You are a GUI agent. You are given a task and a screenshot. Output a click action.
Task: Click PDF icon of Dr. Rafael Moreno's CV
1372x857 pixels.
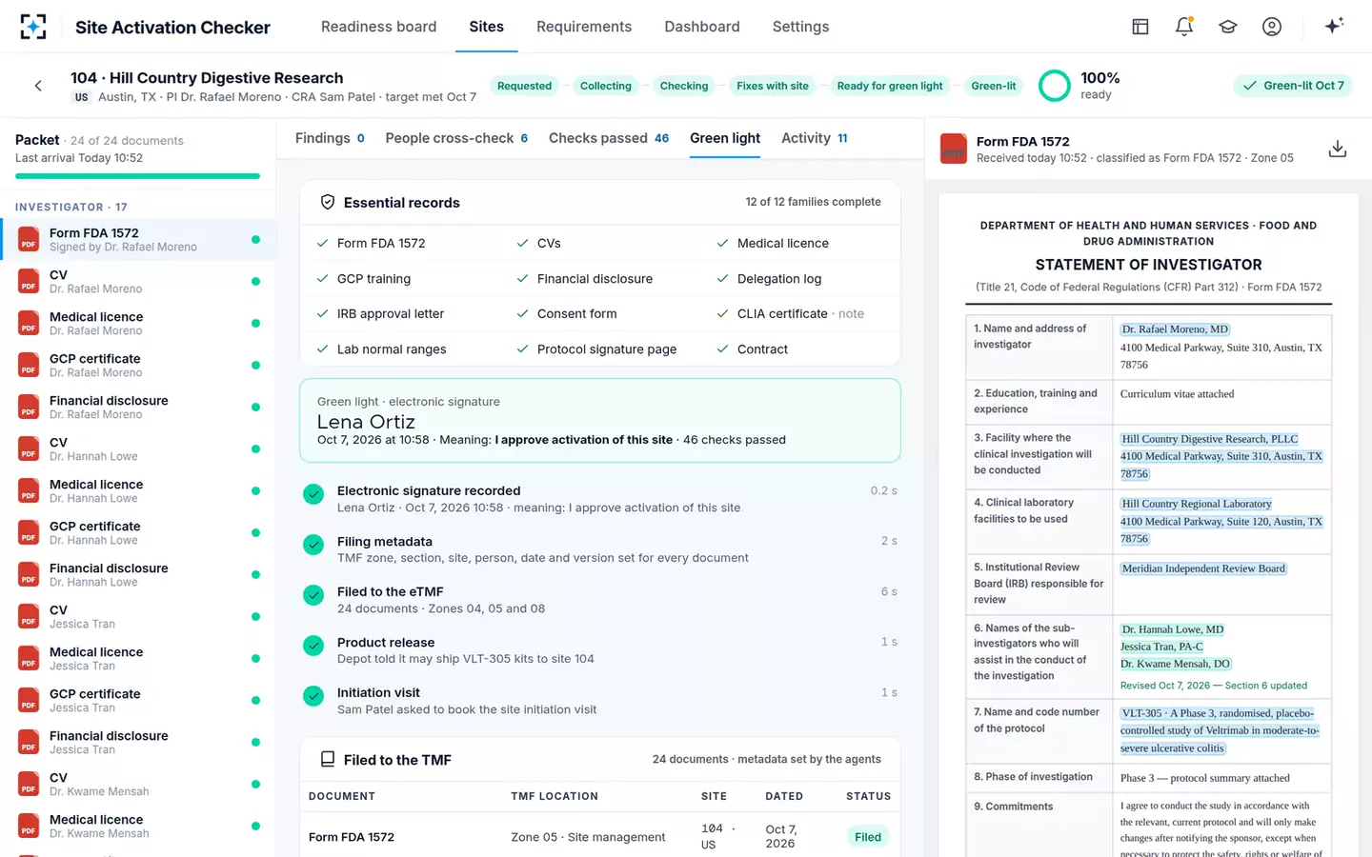tap(29, 281)
